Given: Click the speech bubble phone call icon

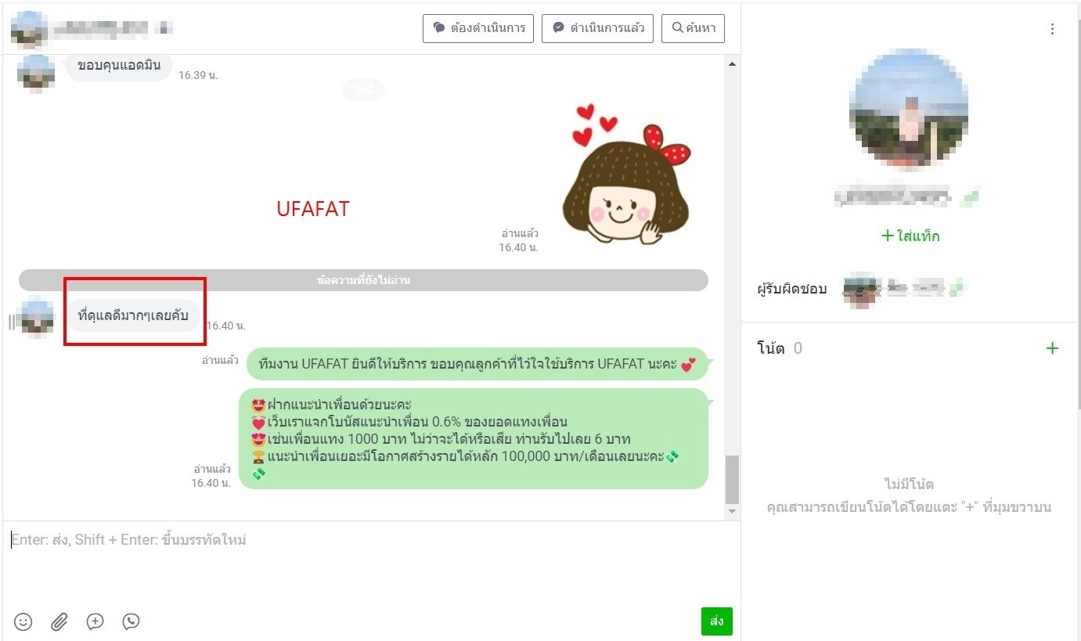Looking at the screenshot, I should pyautogui.click(x=132, y=621).
